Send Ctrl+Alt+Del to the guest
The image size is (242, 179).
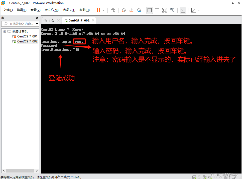tap(113, 10)
